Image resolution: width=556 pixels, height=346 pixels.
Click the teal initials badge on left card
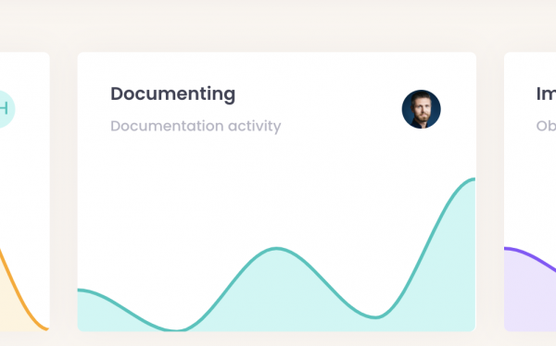click(x=5, y=109)
